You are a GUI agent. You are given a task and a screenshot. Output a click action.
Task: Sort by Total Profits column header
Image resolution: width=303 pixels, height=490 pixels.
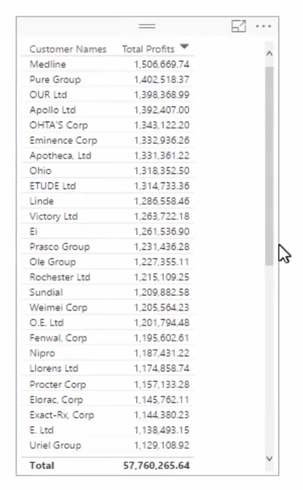click(148, 49)
